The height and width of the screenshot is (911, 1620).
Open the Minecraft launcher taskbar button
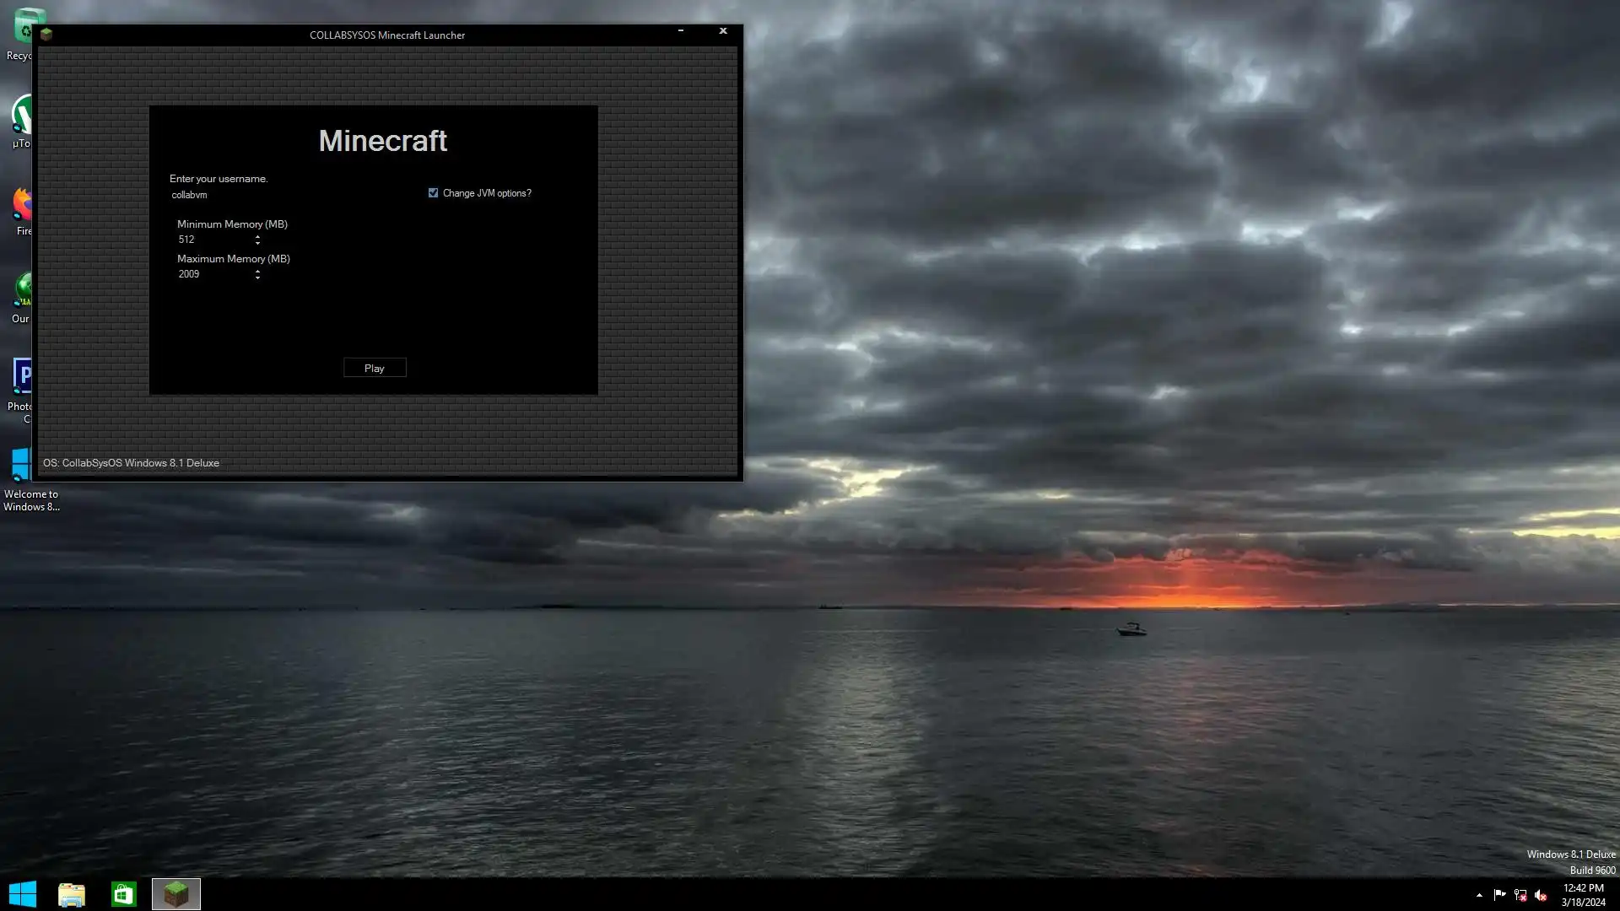175,894
